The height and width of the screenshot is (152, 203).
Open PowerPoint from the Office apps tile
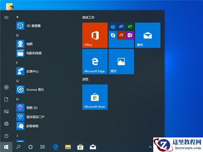tap(121, 35)
